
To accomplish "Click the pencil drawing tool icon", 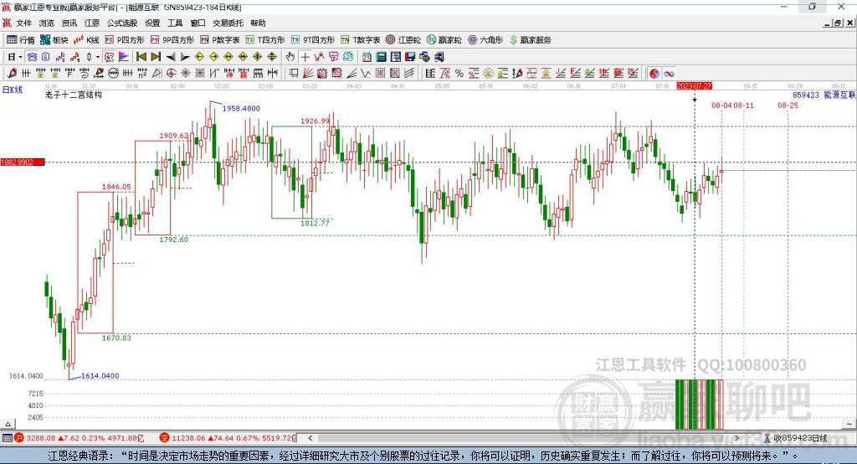I will [x=12, y=74].
